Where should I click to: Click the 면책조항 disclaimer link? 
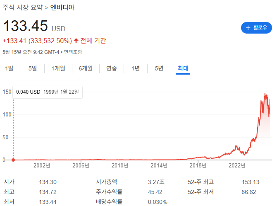pos(73,52)
